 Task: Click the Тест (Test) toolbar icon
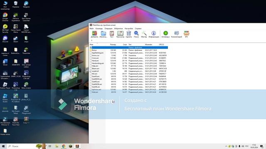(112, 34)
